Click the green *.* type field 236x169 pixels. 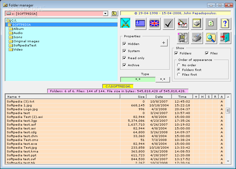point(138,79)
